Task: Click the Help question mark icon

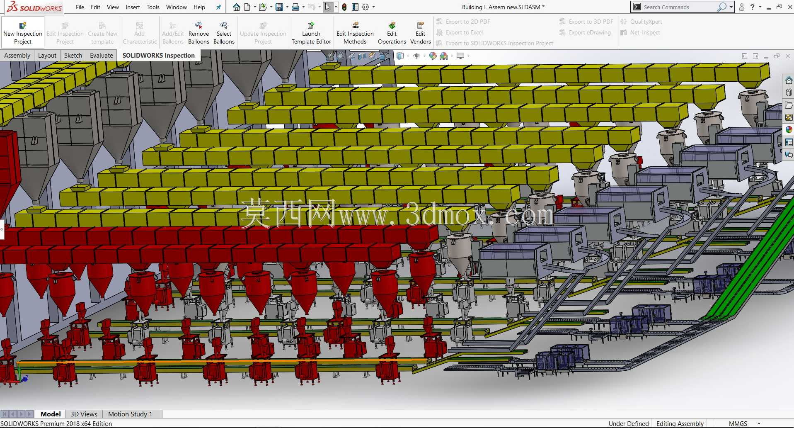Action: click(753, 7)
